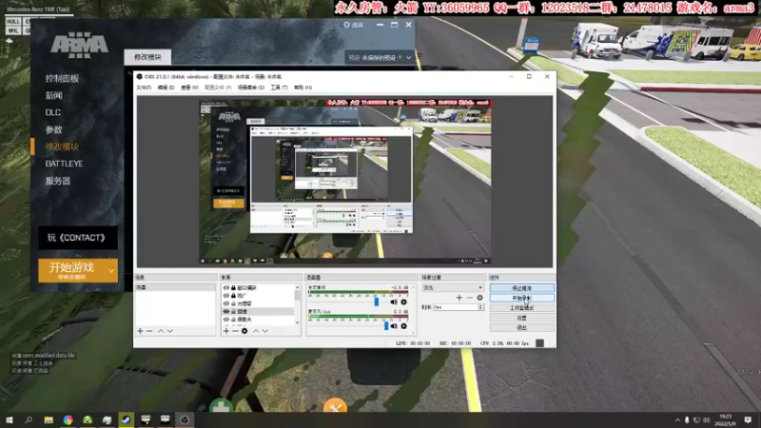Switch to OBS from the taskbar
Screen dimensions: 761x428
(x=185, y=420)
